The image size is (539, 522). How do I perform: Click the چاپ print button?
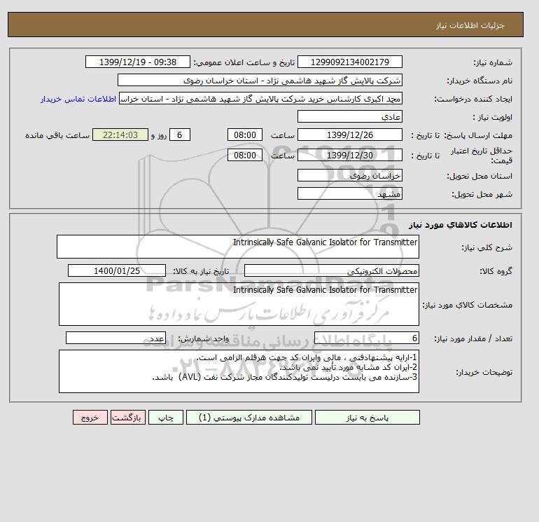click(x=166, y=418)
